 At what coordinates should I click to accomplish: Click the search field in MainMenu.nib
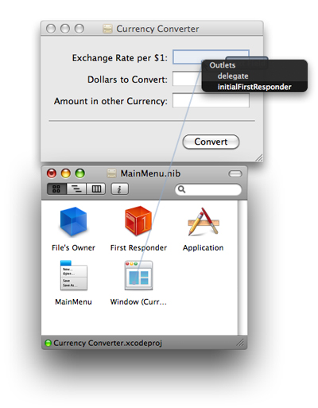(x=208, y=189)
